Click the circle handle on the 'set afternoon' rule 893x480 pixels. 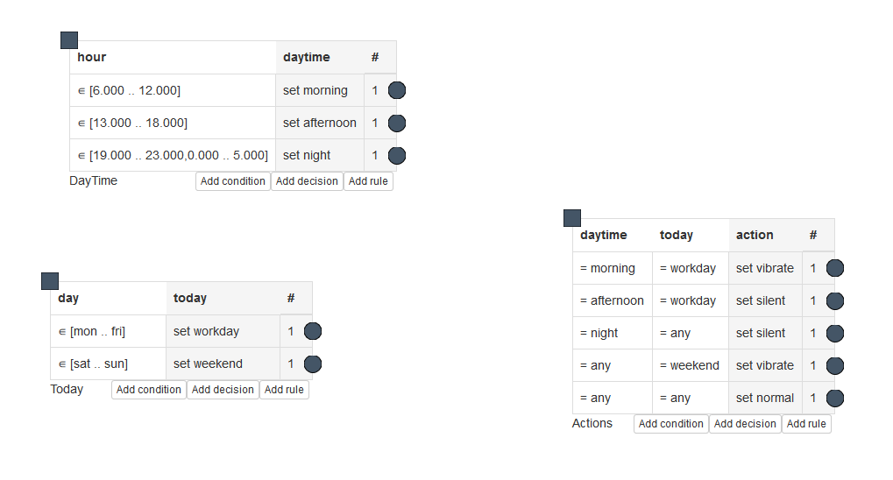tap(397, 123)
